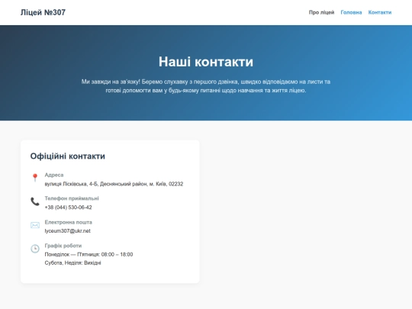Click the clock working hours icon
412x309 pixels.
point(35,249)
